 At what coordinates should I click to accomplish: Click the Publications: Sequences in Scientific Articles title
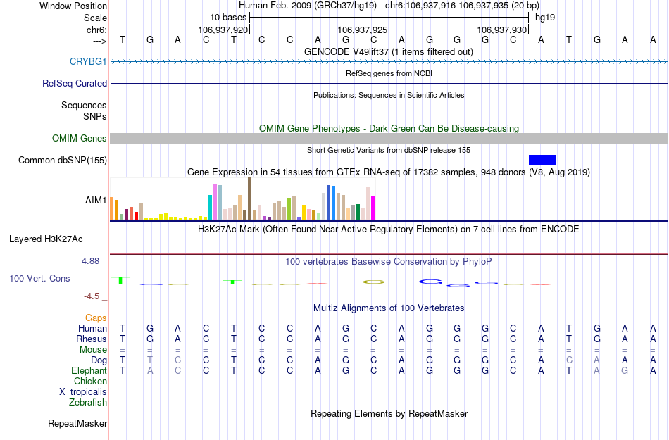pyautogui.click(x=389, y=95)
